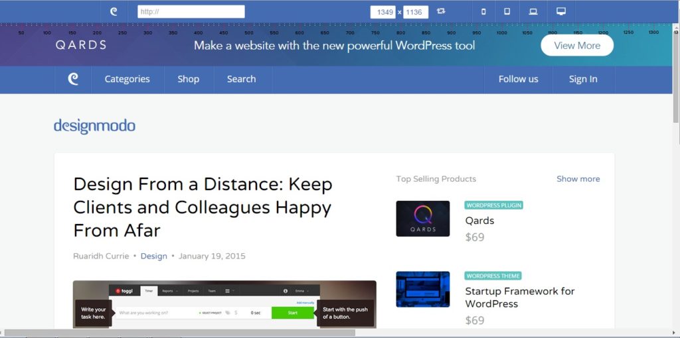This screenshot has width=680, height=338.
Task: Click the Startup Framework product thumbnail
Action: click(x=423, y=289)
